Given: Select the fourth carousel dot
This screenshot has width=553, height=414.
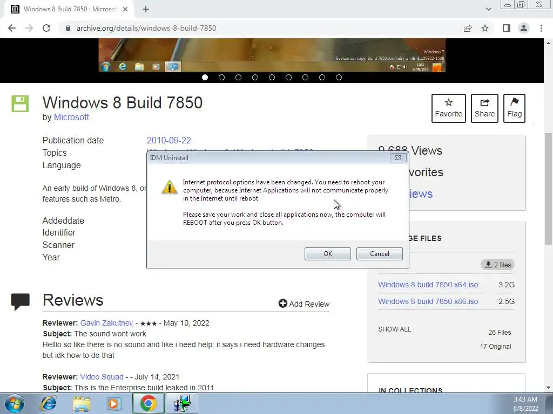Looking at the screenshot, I should coord(255,78).
